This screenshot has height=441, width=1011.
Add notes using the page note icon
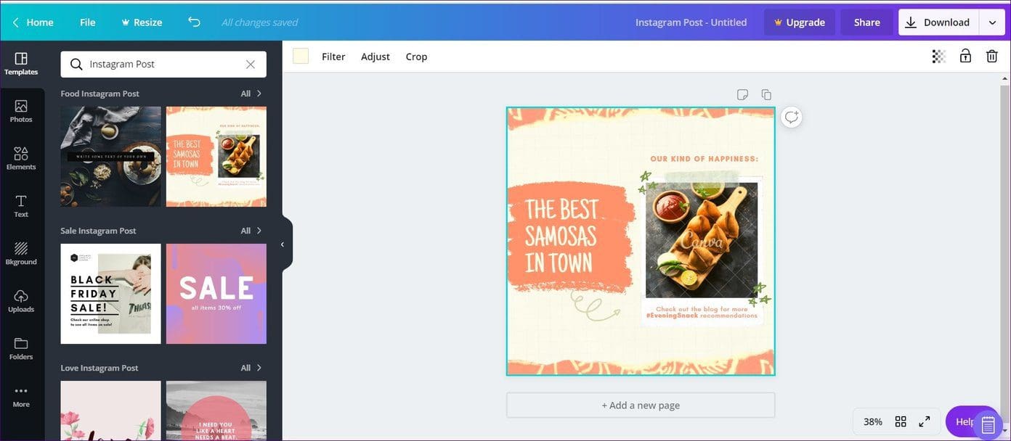(742, 94)
